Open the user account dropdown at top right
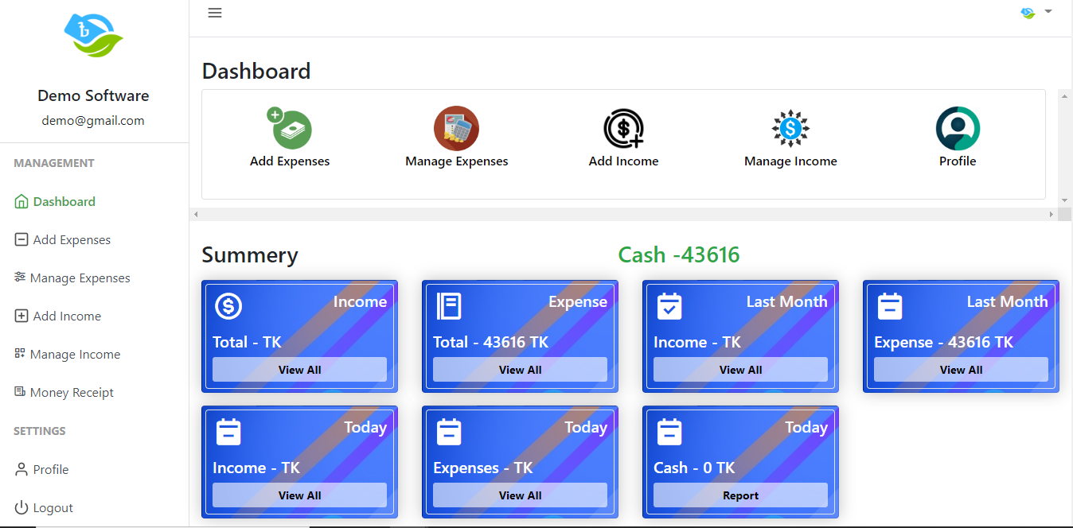The height and width of the screenshot is (528, 1073). click(x=1035, y=13)
